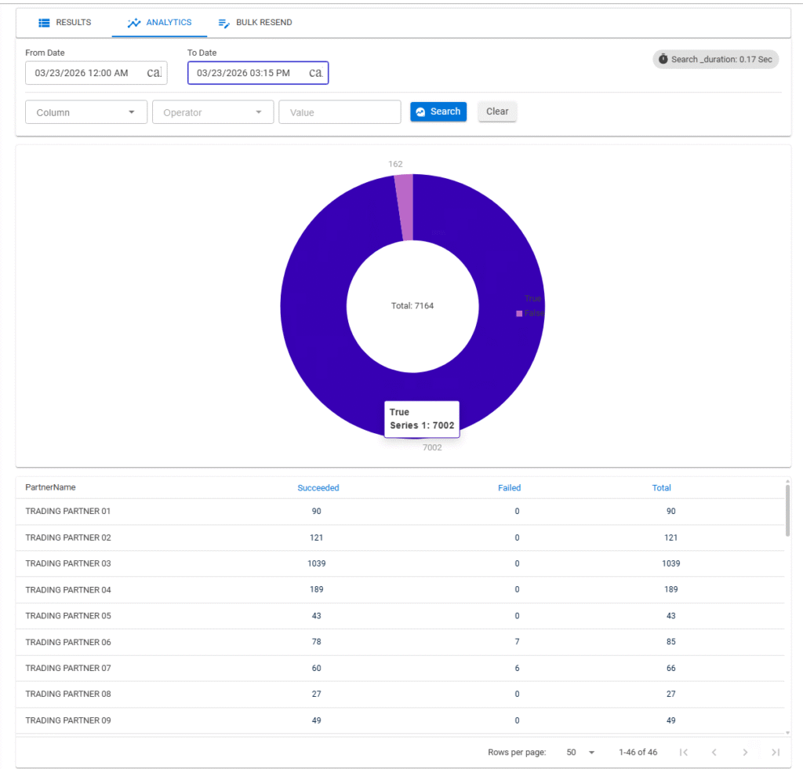Toggle the False series in chart legend
Image resolution: width=803 pixels, height=769 pixels.
pos(527,313)
